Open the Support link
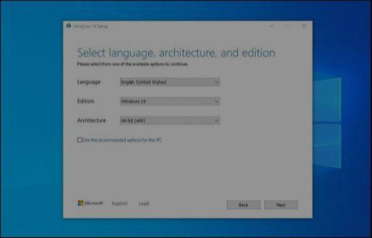 click(119, 204)
